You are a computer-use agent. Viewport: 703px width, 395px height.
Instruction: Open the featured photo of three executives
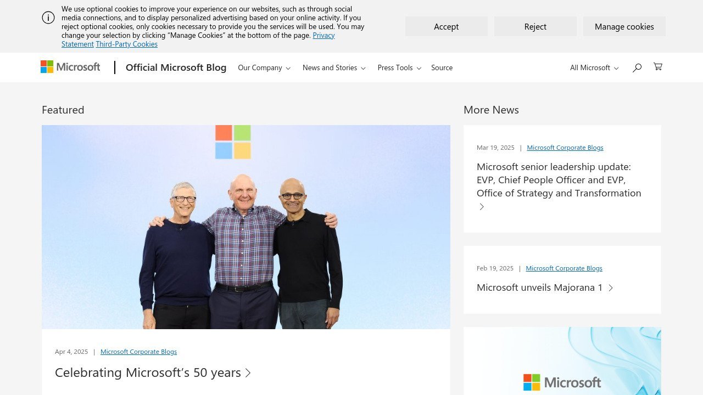pos(246,227)
